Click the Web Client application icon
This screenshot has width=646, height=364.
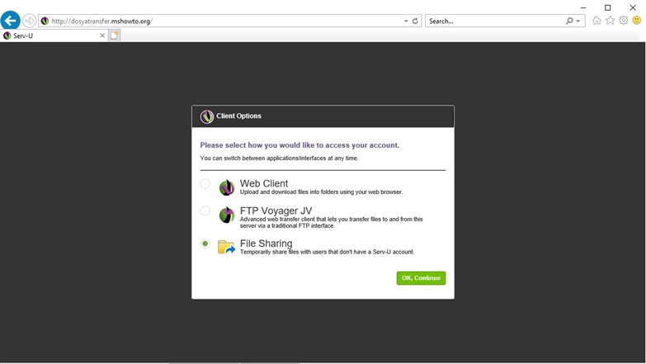point(227,187)
